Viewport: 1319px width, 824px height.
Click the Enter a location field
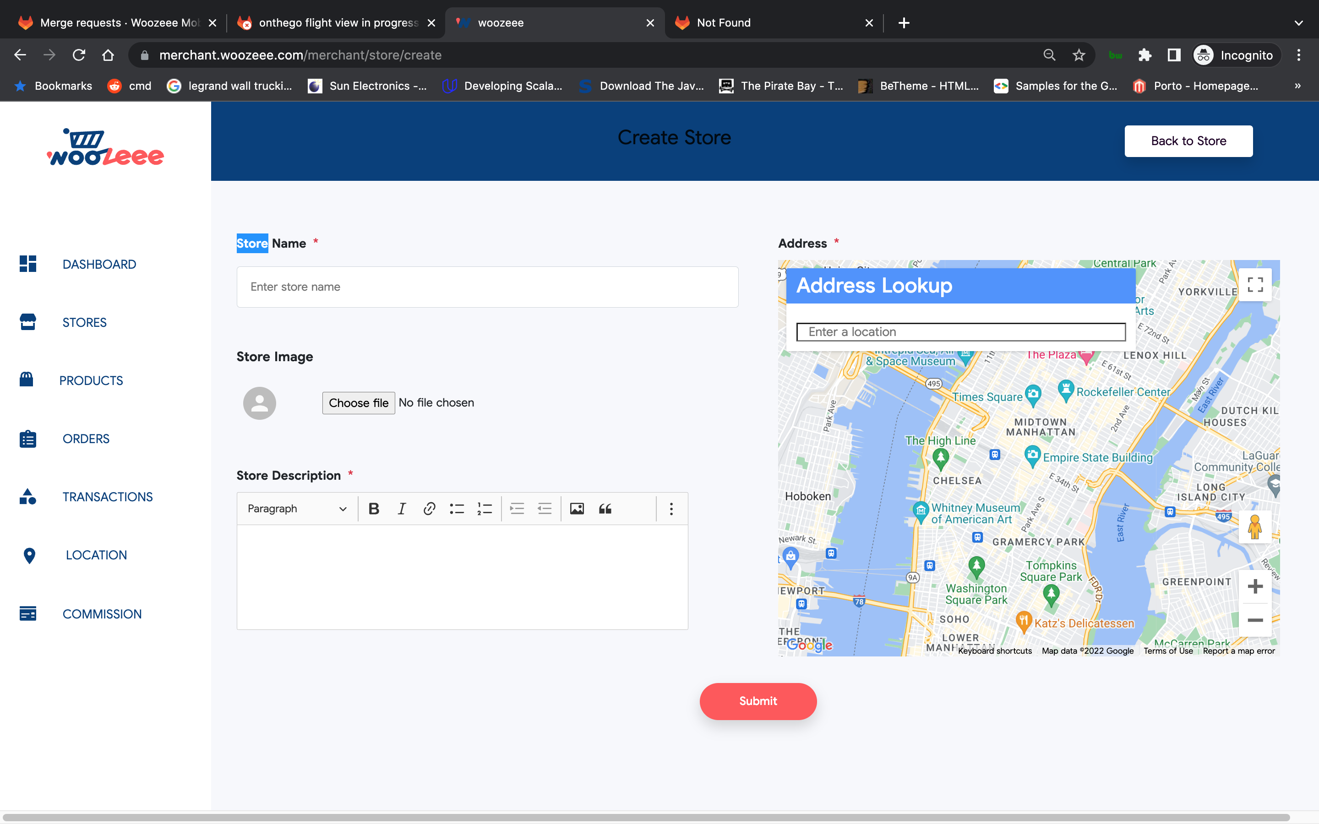pyautogui.click(x=960, y=331)
